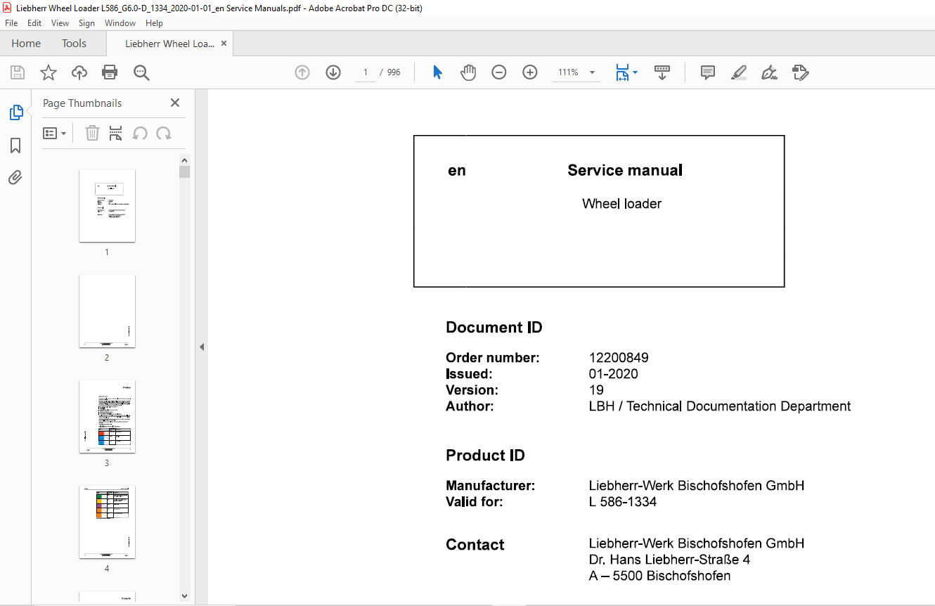Select page 4 thumbnail
Image resolution: width=935 pixels, height=606 pixels.
107,522
